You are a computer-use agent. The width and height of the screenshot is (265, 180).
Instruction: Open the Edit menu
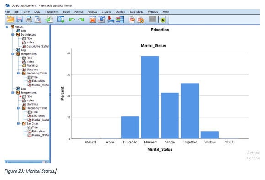coord(17,11)
